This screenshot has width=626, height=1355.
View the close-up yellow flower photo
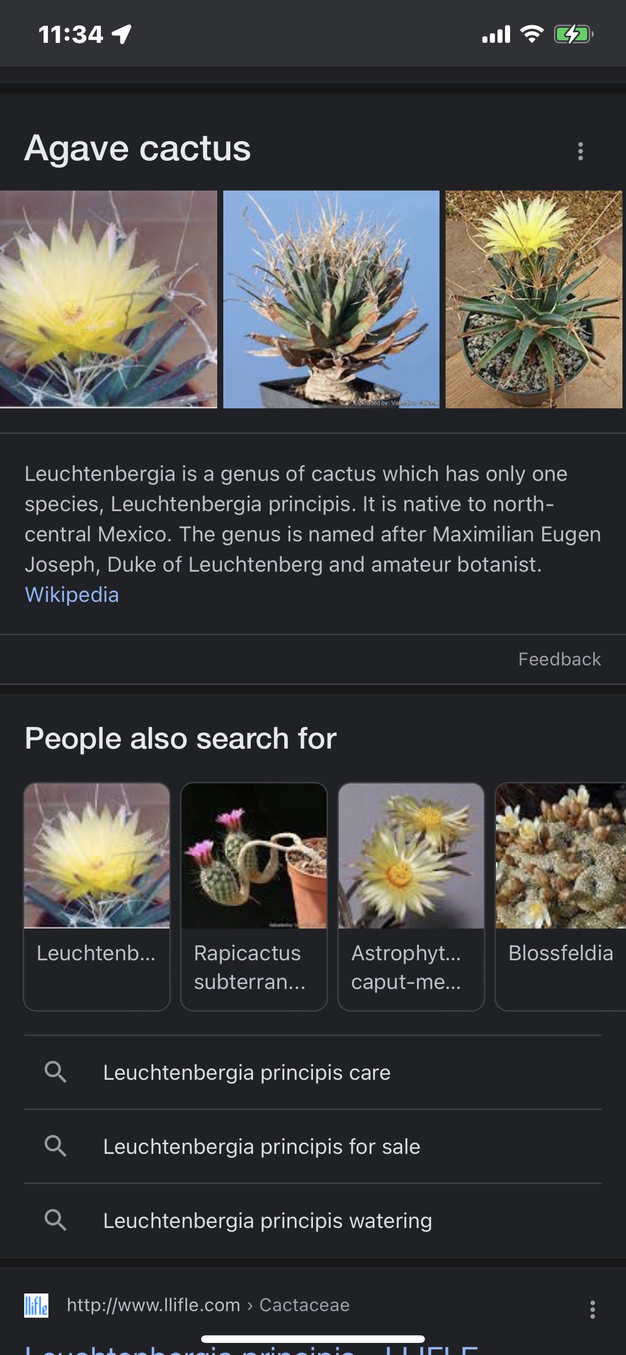(x=108, y=299)
